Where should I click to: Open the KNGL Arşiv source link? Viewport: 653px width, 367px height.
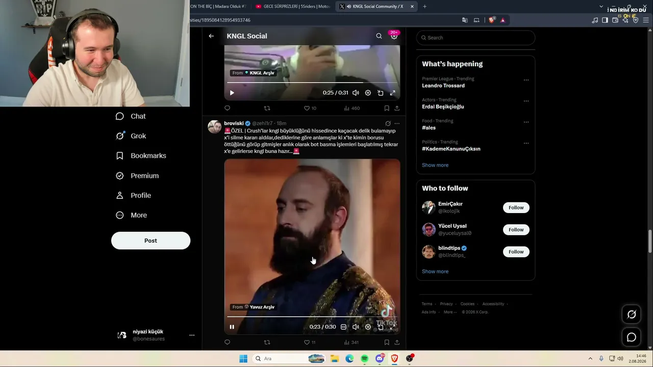(253, 73)
